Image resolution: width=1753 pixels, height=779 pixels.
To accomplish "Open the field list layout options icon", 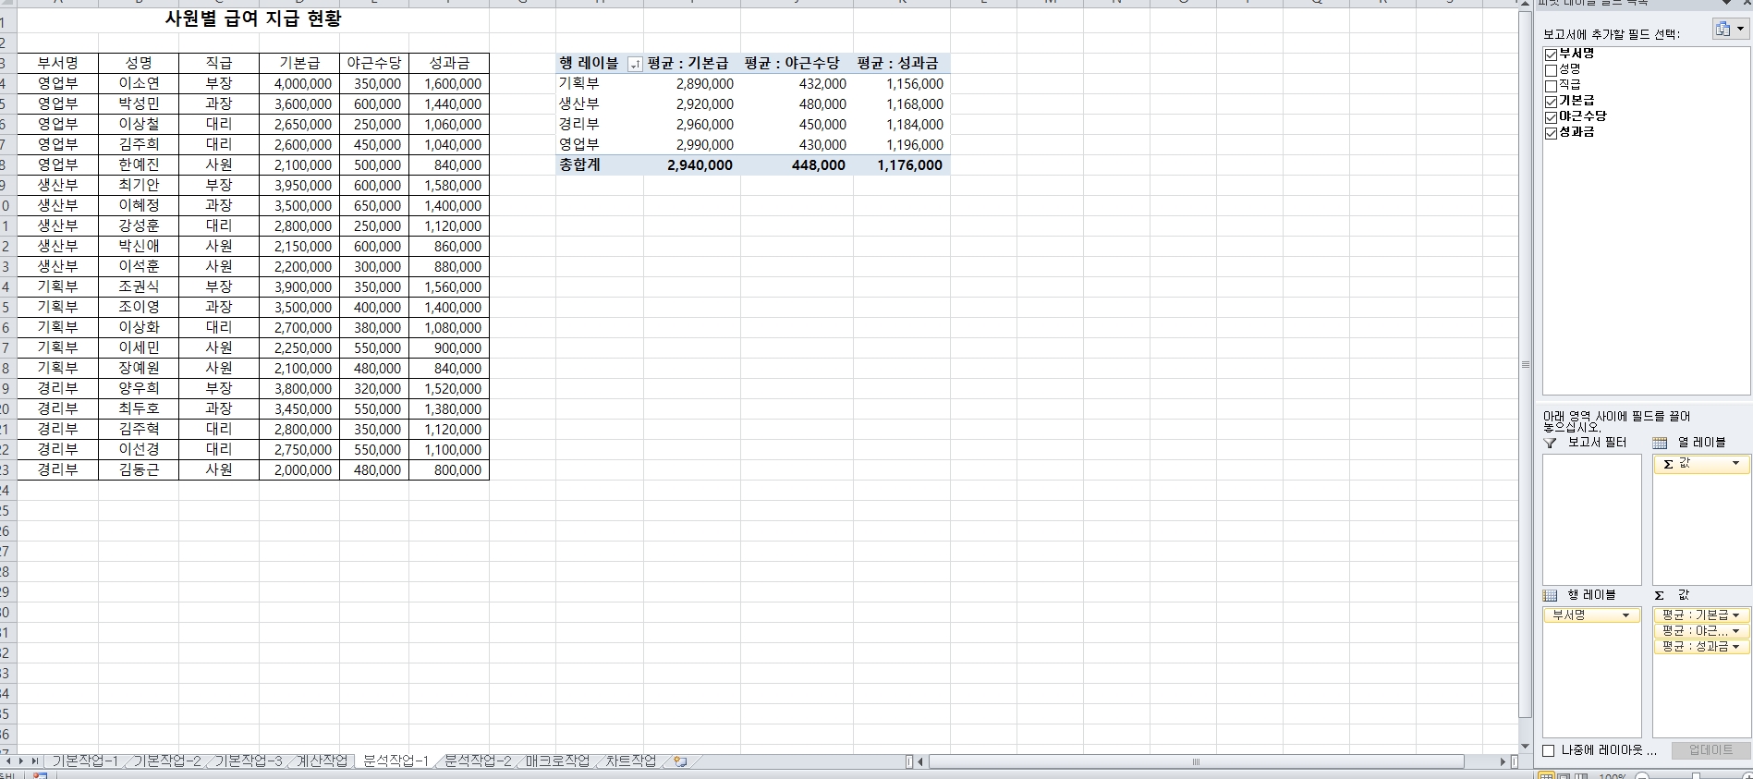I will click(1730, 30).
